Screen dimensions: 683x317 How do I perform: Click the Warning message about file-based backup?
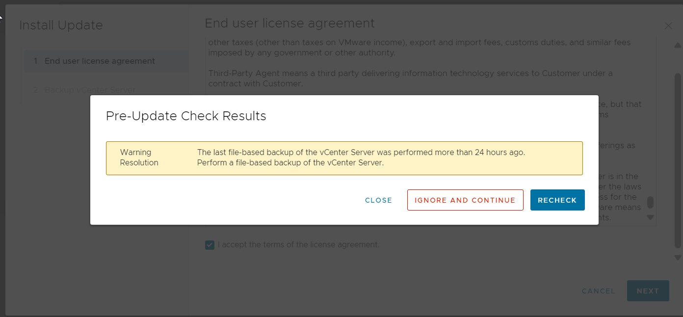tap(361, 152)
